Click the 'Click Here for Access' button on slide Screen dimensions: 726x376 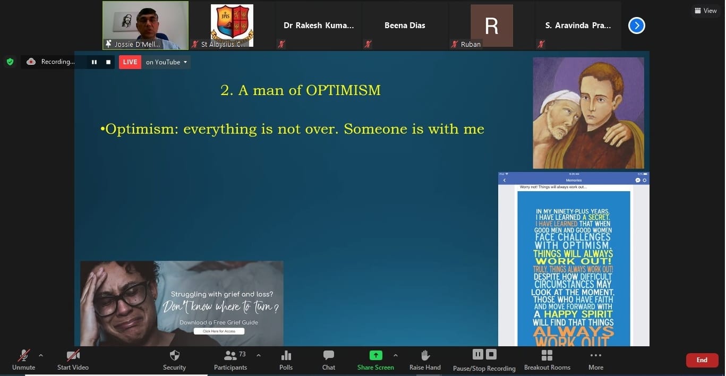click(x=219, y=331)
